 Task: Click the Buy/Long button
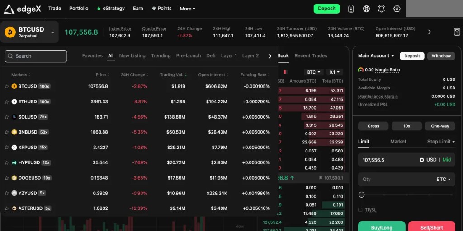[x=382, y=227]
